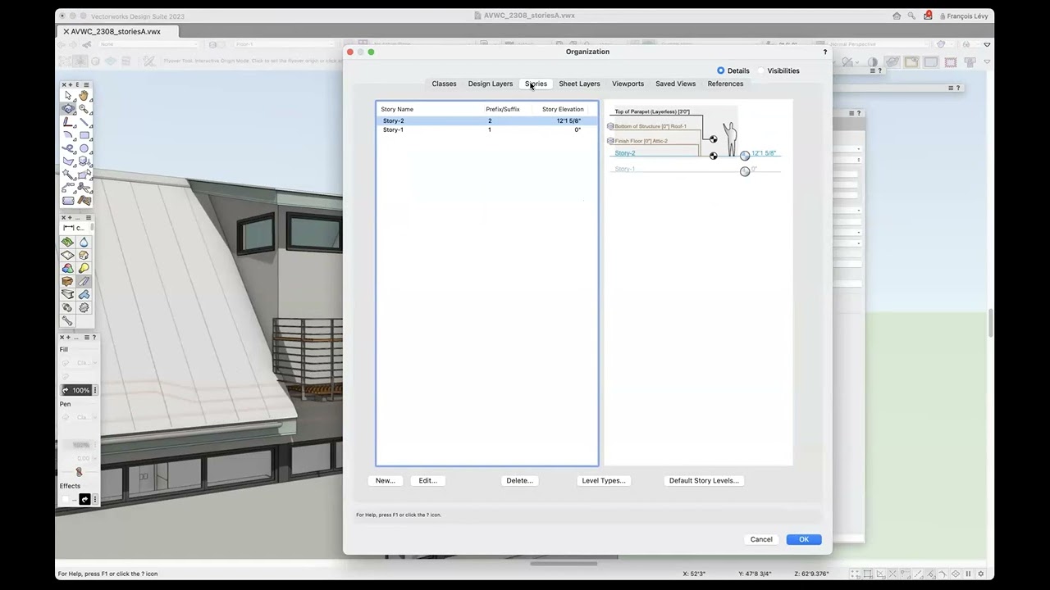Switch to the Saved Views tab
The image size is (1050, 590).
pos(676,84)
